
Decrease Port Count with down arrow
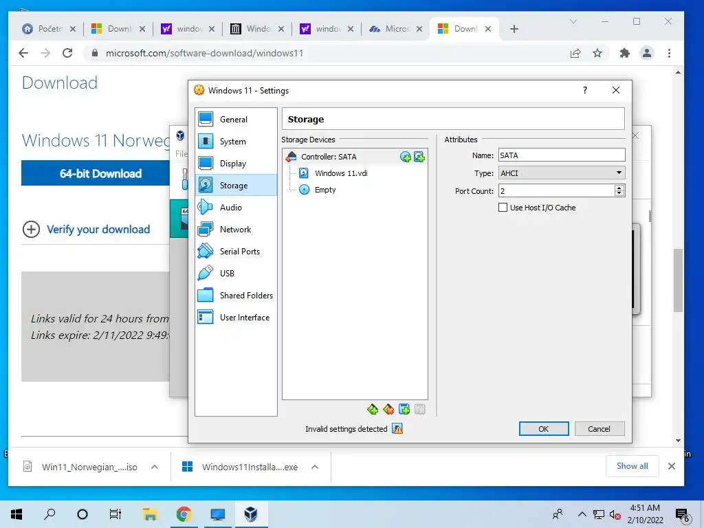(x=619, y=193)
